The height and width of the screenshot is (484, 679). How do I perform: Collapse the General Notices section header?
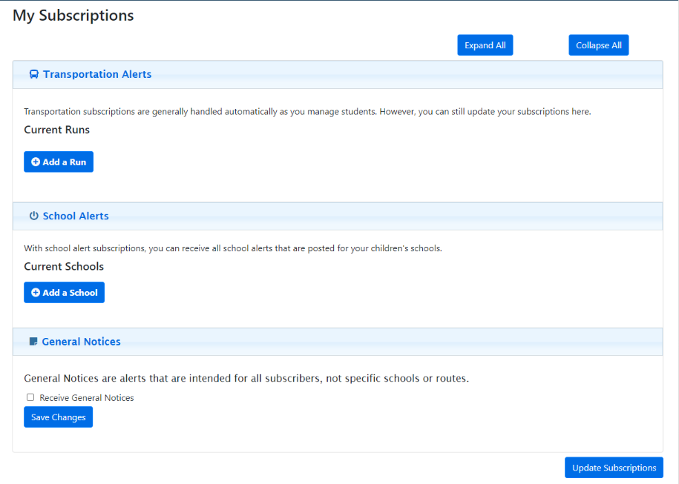[338, 342]
